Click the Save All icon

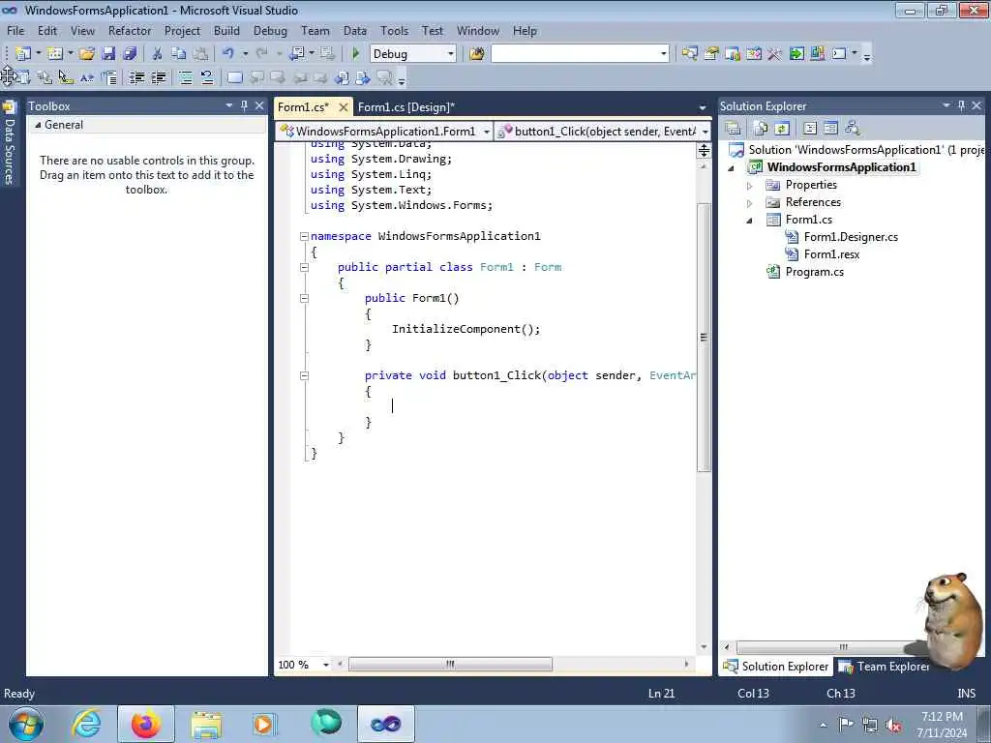pyautogui.click(x=130, y=54)
